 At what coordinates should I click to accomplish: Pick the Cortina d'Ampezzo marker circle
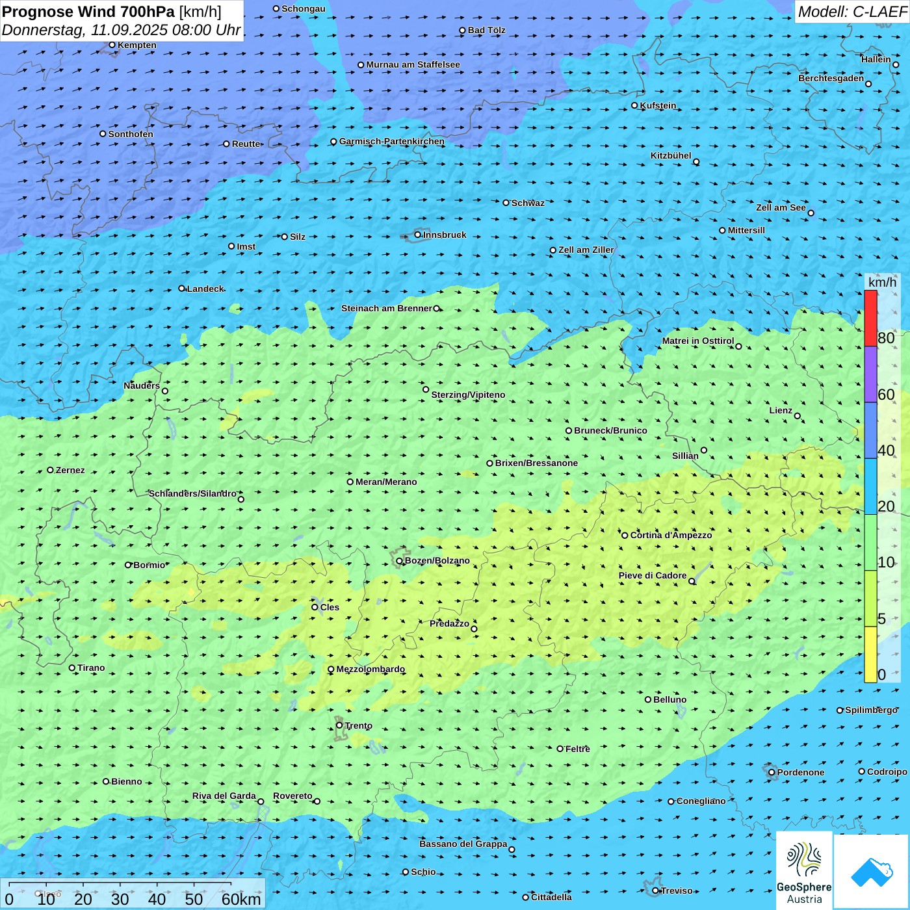click(x=625, y=536)
